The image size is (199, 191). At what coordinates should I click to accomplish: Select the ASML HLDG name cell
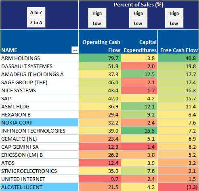click(39, 106)
